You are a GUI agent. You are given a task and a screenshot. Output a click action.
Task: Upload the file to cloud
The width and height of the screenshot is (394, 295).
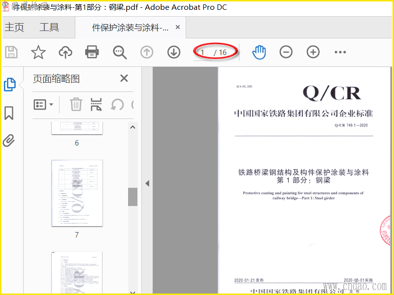click(66, 52)
